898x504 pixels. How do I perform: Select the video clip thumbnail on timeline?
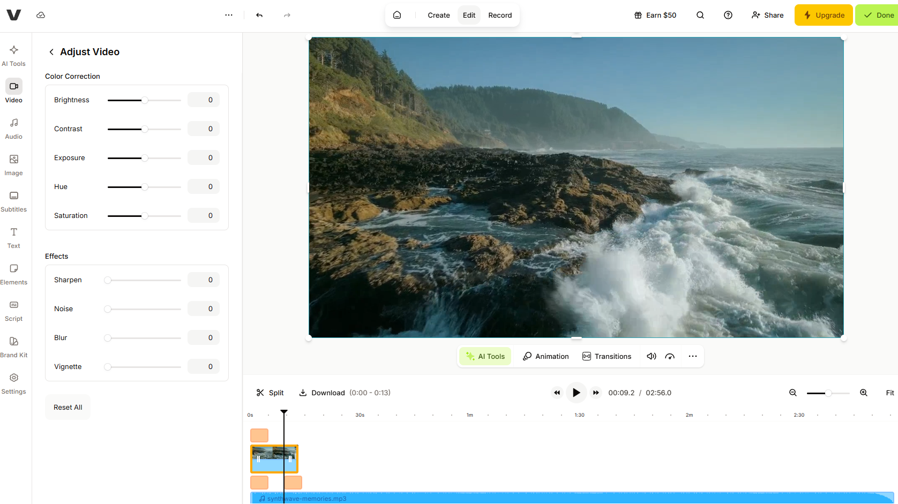(274, 459)
